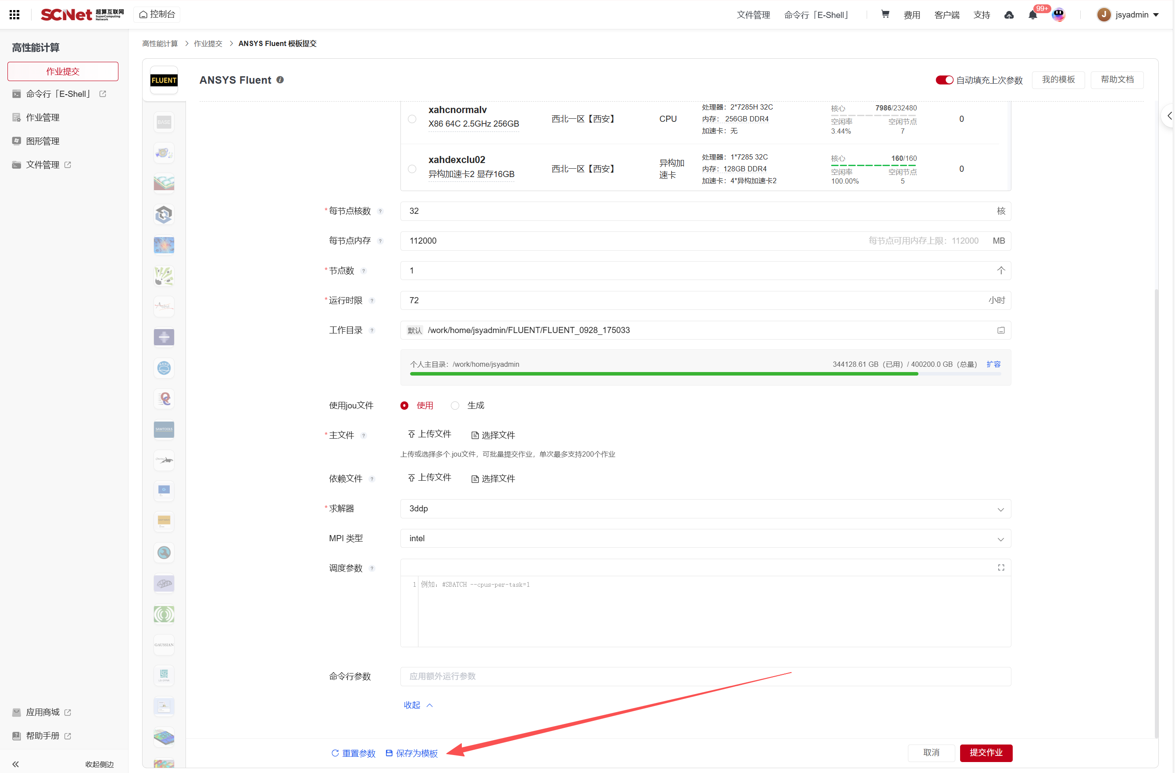Screen dimensions: 1175x773
Task: Click the SAMTOOLS app icon in sidebar
Action: pyautogui.click(x=164, y=429)
